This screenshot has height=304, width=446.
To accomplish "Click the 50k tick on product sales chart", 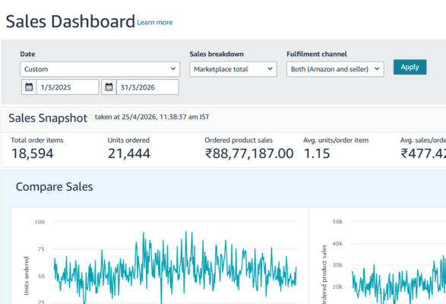I will (337, 221).
